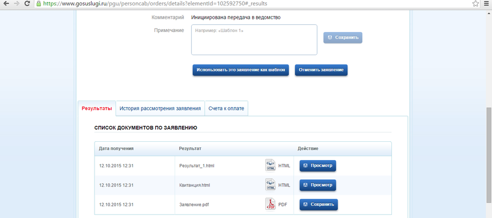
Task: Click the green HTTPS padlock icon
Action: 39,4
